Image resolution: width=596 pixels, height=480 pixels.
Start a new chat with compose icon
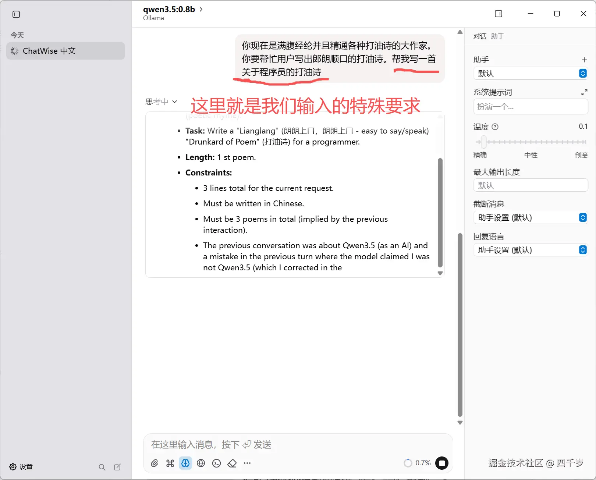117,467
